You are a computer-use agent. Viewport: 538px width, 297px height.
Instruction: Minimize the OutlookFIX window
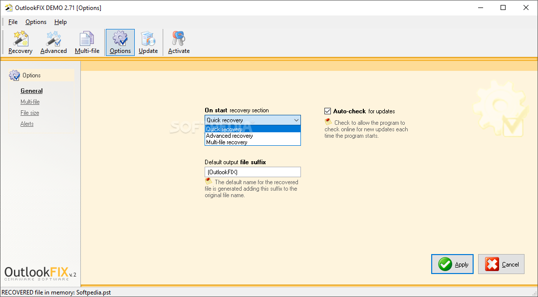[480, 7]
